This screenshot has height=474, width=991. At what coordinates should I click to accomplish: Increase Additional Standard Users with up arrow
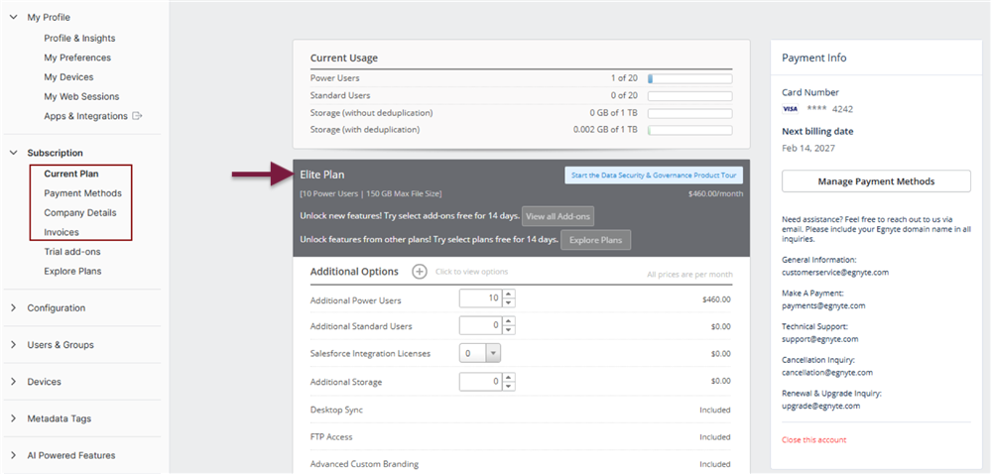coord(510,321)
